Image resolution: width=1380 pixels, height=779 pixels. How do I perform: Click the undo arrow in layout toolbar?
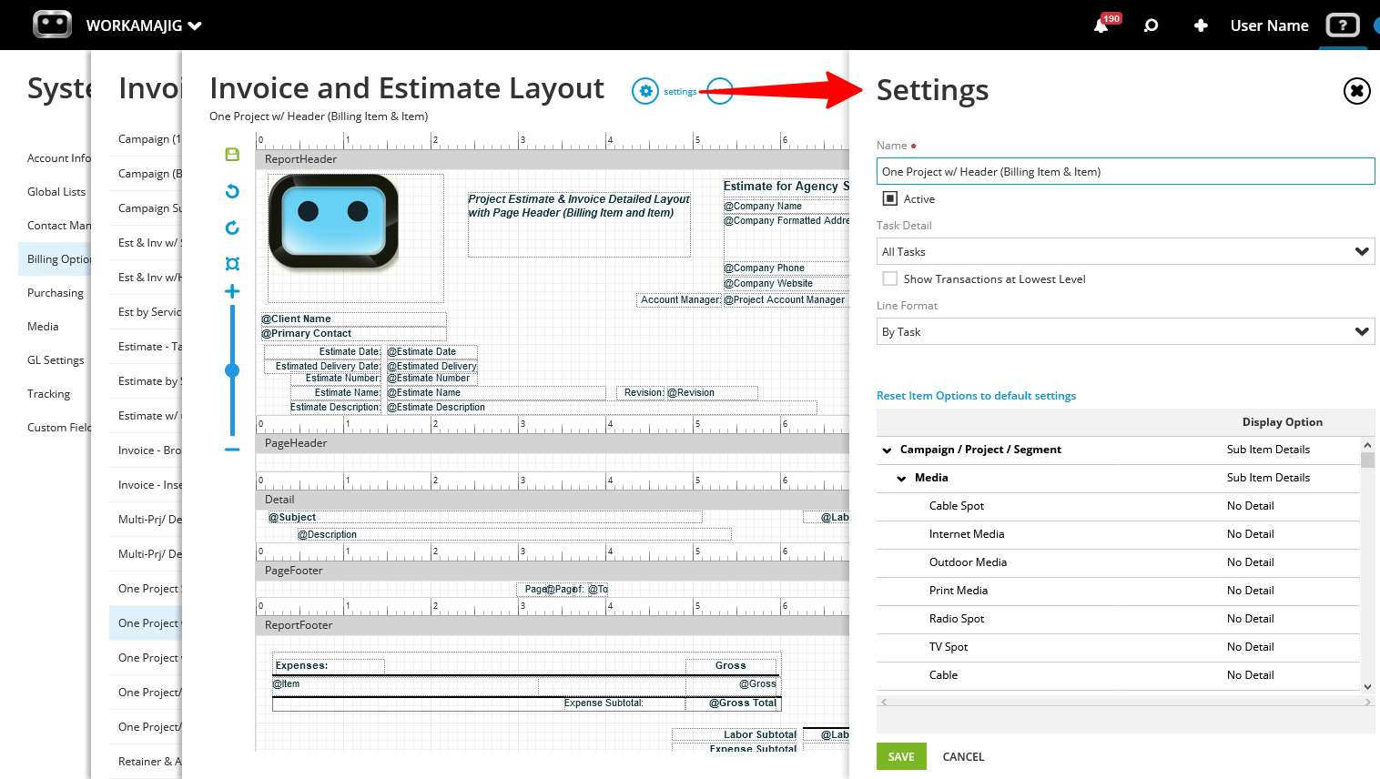click(232, 191)
